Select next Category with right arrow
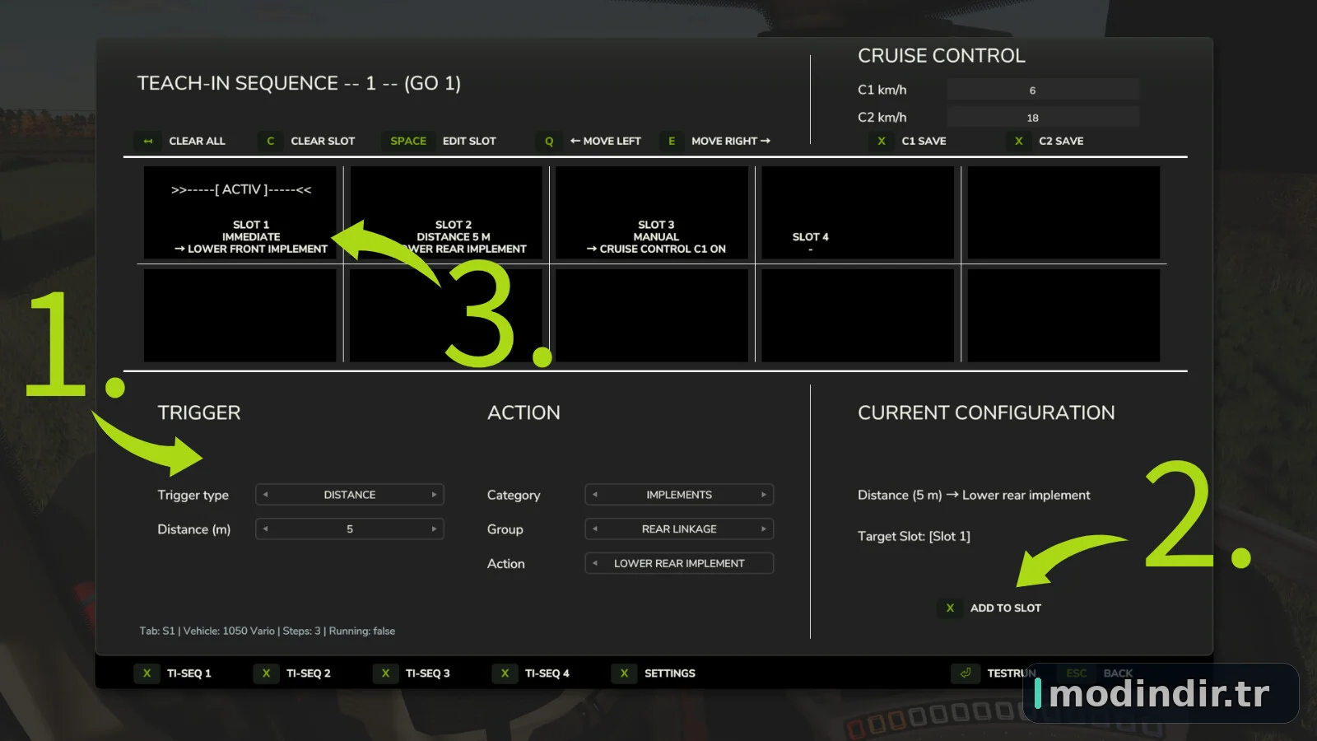1317x741 pixels. click(x=764, y=495)
